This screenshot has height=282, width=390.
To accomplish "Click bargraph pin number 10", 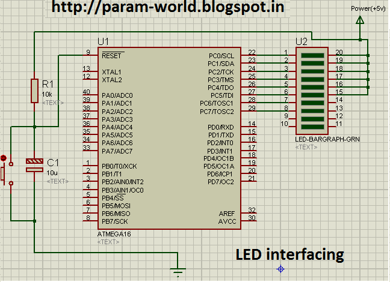I will tap(284, 124).
